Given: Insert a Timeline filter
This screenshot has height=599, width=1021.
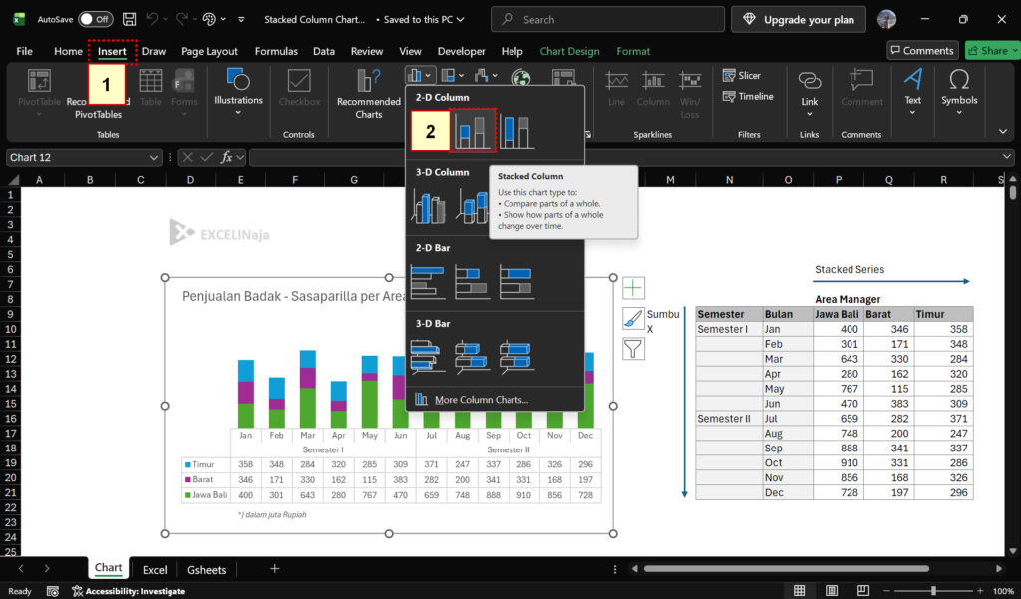Looking at the screenshot, I should click(748, 97).
